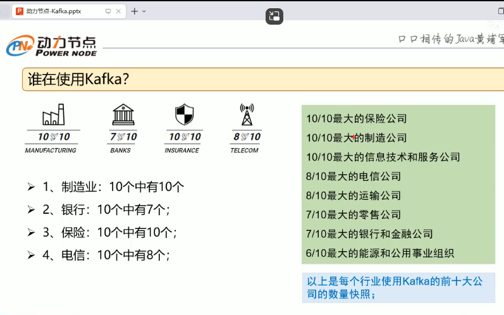Click the bank building icon

click(x=123, y=114)
